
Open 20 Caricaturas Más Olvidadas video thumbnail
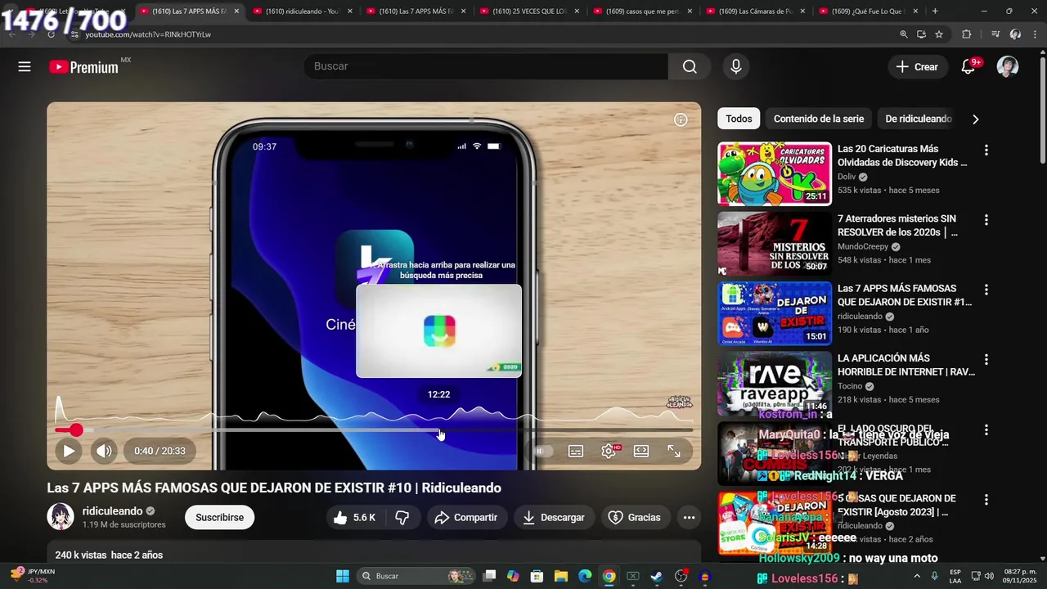pyautogui.click(x=775, y=173)
